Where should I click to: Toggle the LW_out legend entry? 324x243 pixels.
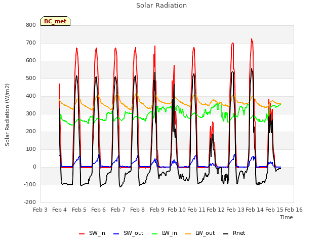coord(200,233)
